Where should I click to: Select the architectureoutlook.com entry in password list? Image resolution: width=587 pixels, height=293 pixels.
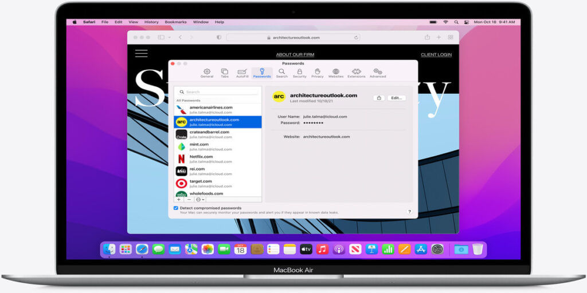point(218,122)
